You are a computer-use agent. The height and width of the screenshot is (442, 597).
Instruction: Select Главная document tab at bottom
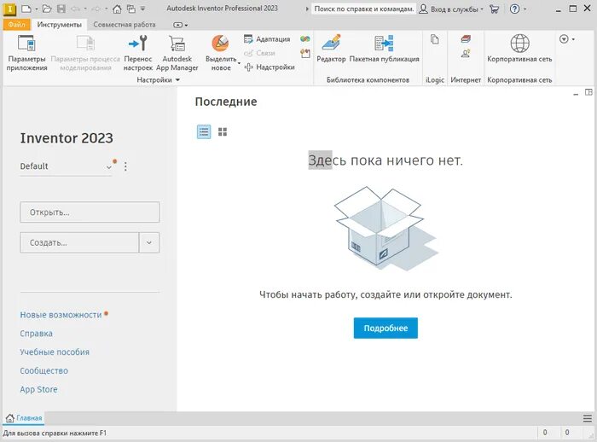[x=24, y=418]
